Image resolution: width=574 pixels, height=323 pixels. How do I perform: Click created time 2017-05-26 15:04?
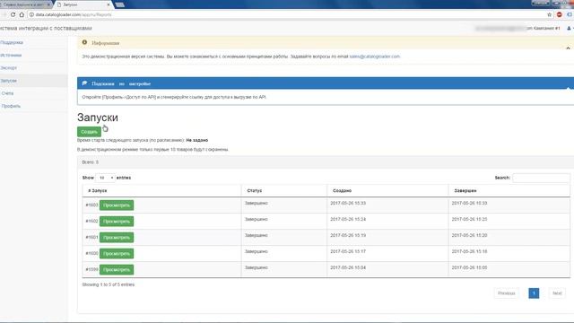(348, 267)
